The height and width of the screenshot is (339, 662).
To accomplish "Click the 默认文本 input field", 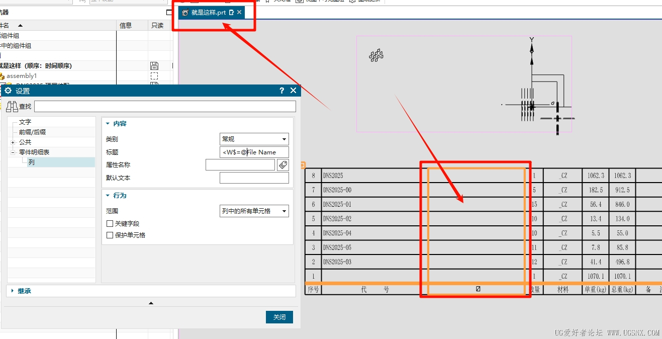I will [254, 178].
